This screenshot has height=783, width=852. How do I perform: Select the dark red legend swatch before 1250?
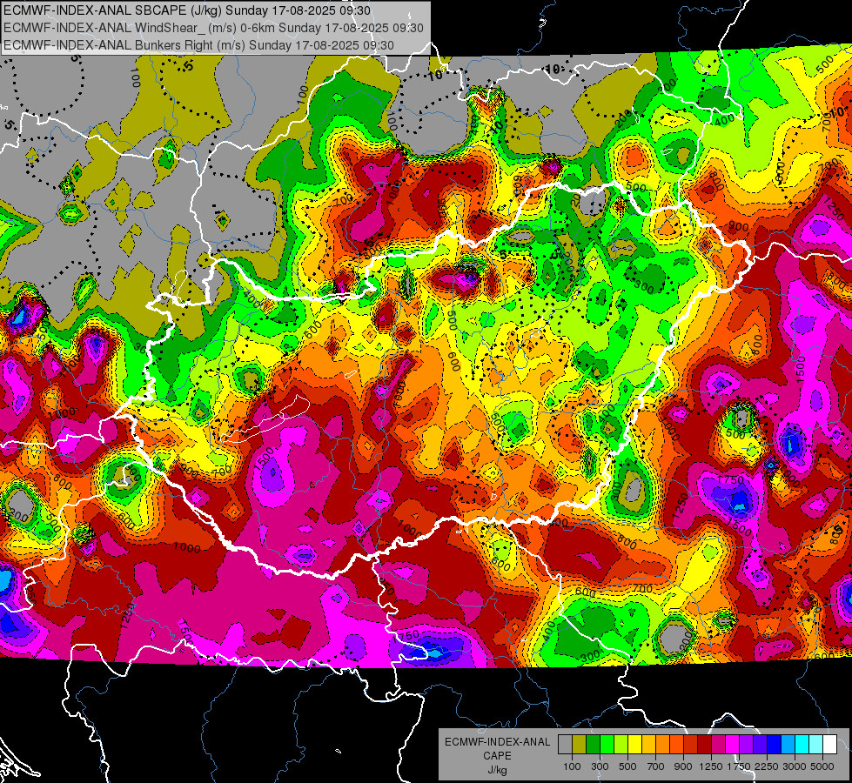tap(705, 745)
